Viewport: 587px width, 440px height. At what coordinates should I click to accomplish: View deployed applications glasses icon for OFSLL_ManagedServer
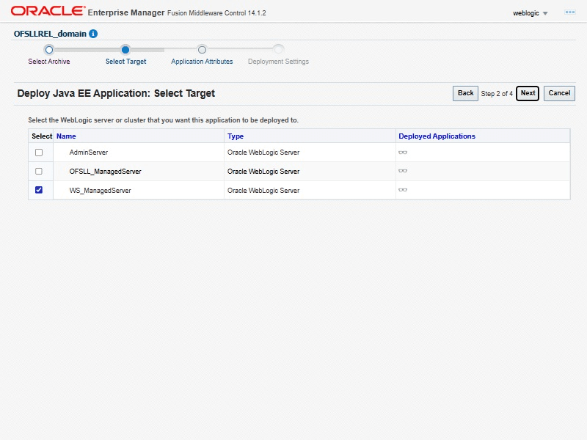click(403, 172)
